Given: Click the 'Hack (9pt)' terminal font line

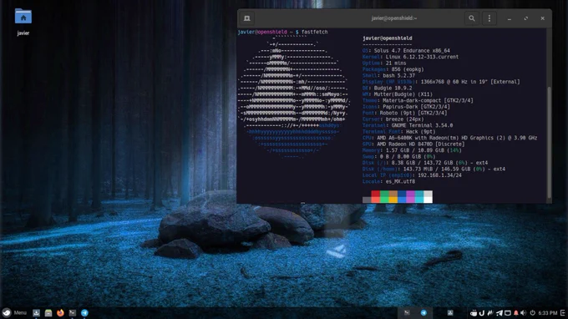Looking at the screenshot, I should [398, 131].
